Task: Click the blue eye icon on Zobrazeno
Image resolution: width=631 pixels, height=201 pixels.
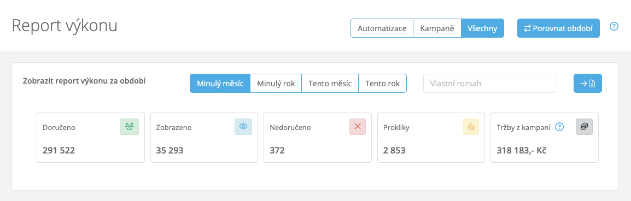Action: coord(243,127)
